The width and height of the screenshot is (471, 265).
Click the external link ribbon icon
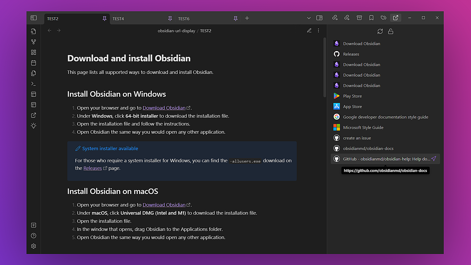34,115
